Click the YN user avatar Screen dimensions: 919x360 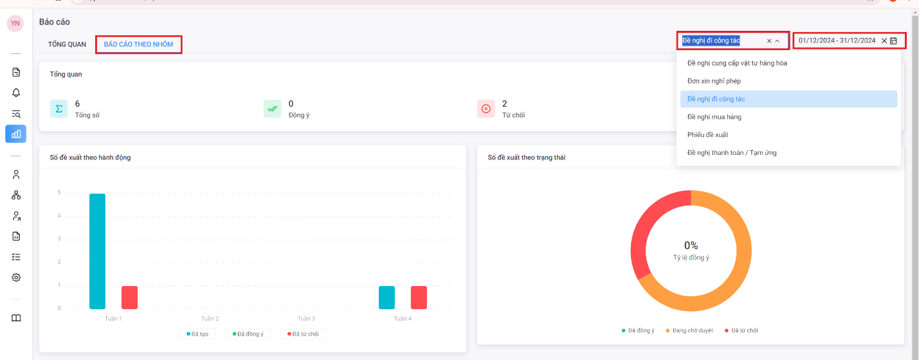pyautogui.click(x=15, y=23)
